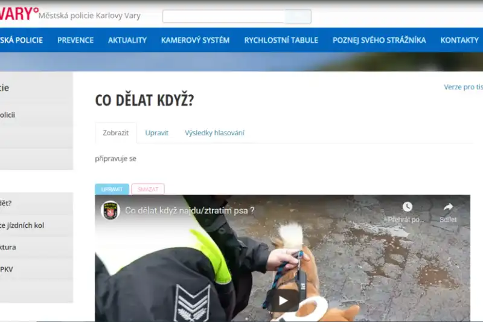Click the blue UPRAVIT button
The image size is (483, 322).
pyautogui.click(x=112, y=189)
